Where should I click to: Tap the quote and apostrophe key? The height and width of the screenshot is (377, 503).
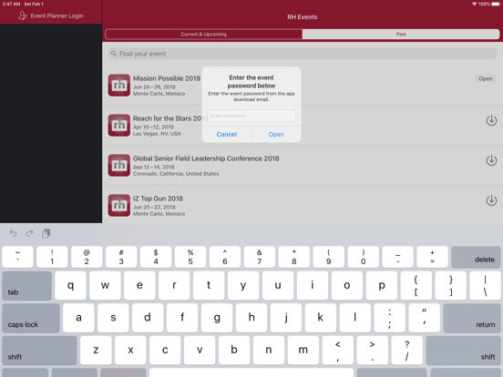coord(424,318)
